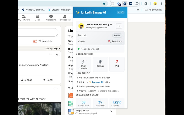Click the 25 Inserted stat card
This screenshot has width=184, height=115.
[x=100, y=103]
